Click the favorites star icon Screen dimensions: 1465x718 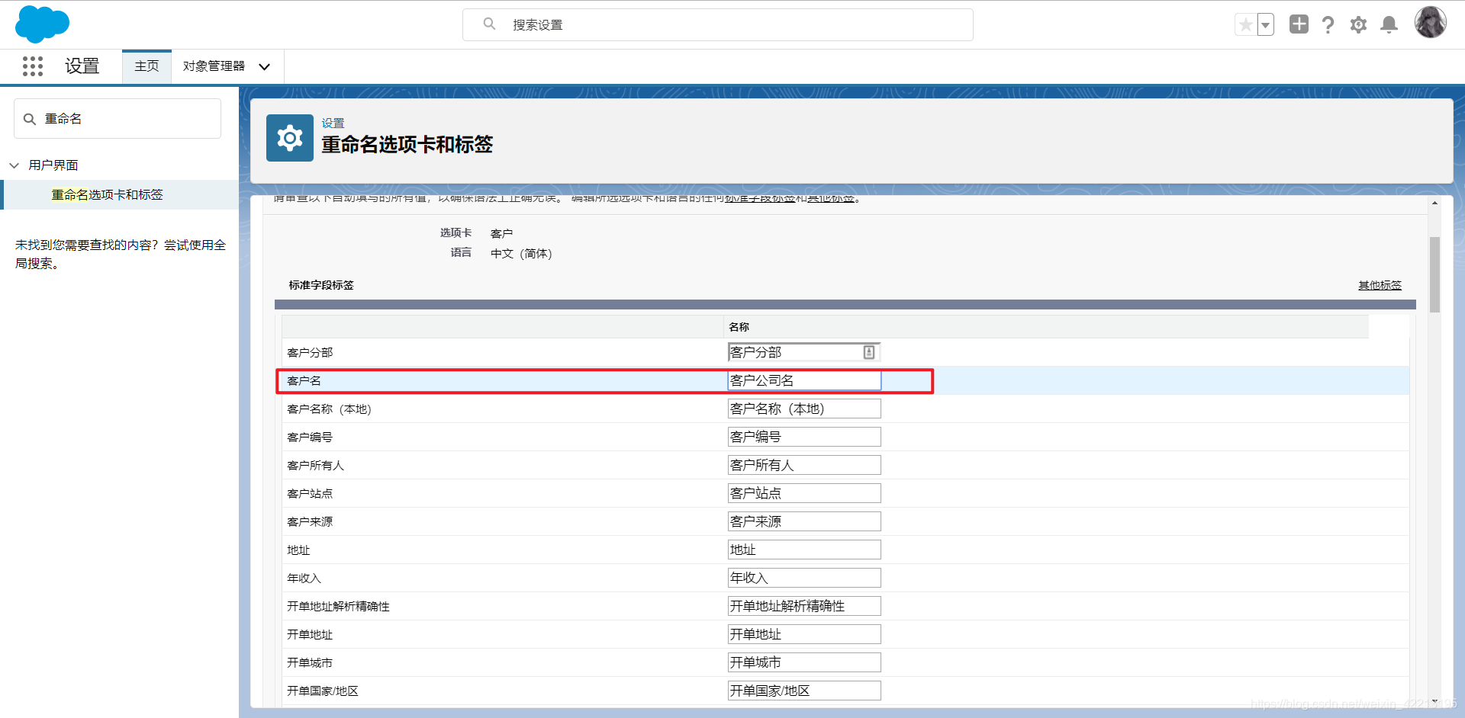pyautogui.click(x=1245, y=25)
